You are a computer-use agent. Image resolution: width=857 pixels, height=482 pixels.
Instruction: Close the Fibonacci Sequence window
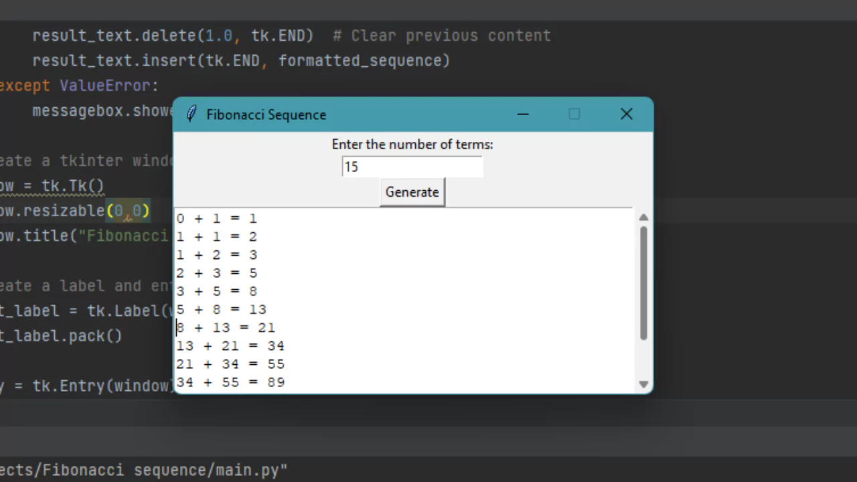[626, 114]
